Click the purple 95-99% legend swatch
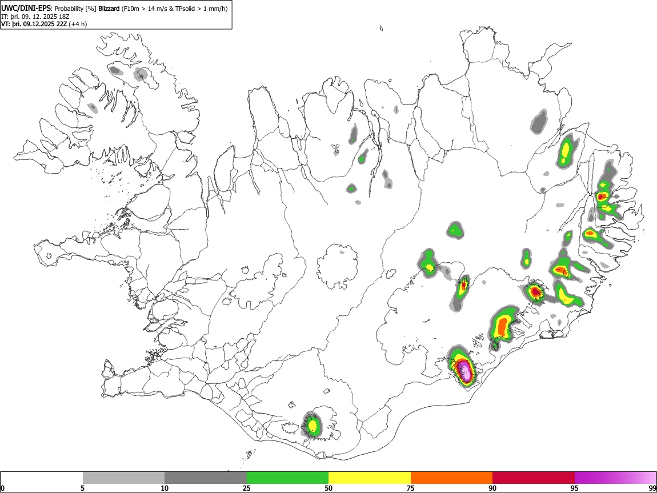657x493 pixels. pos(615,478)
